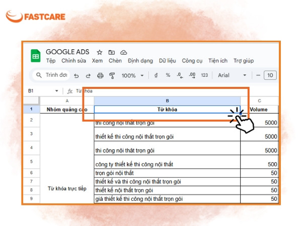Open the Arial font dropdown
Viewport: 302px width, 226px height.
(232, 75)
